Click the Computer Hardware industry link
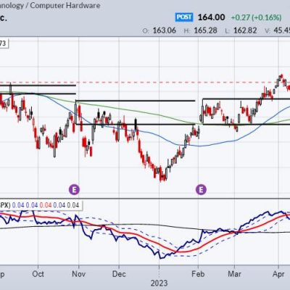The width and height of the screenshot is (290, 290). tap(65, 5)
